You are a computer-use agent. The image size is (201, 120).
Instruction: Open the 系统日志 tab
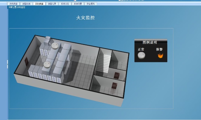(x=65, y=4)
